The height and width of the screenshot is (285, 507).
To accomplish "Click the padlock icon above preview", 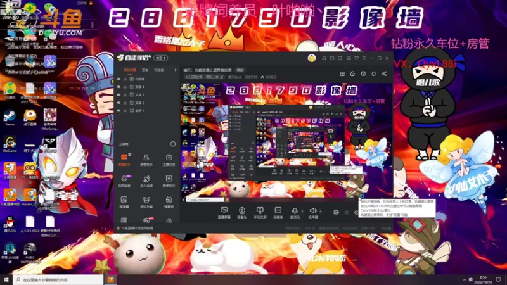I will (352, 73).
